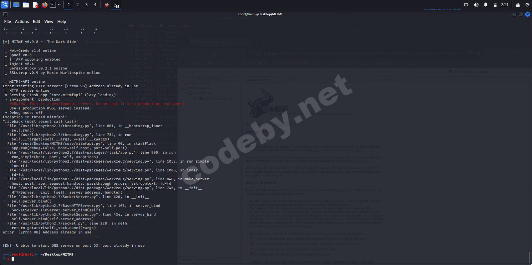
Task: Open the notifications bell icon
Action: (486, 5)
